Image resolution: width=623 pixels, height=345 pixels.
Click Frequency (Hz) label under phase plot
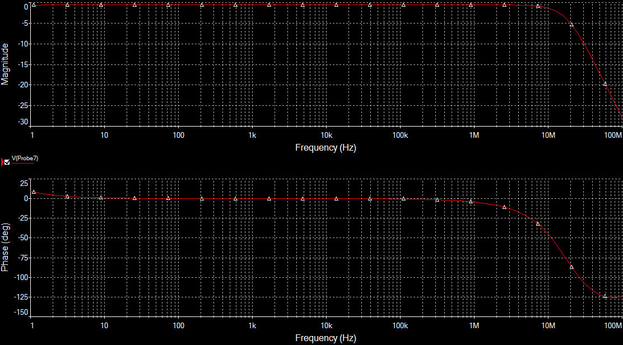pyautogui.click(x=326, y=338)
